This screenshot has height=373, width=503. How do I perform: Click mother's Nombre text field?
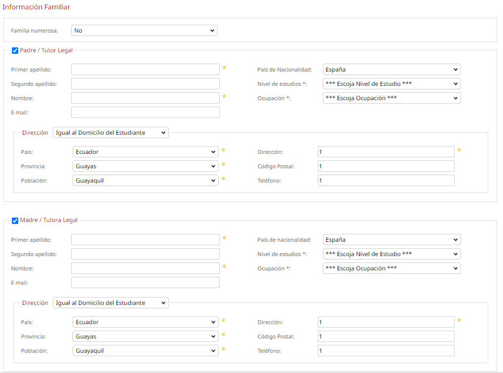coord(145,268)
